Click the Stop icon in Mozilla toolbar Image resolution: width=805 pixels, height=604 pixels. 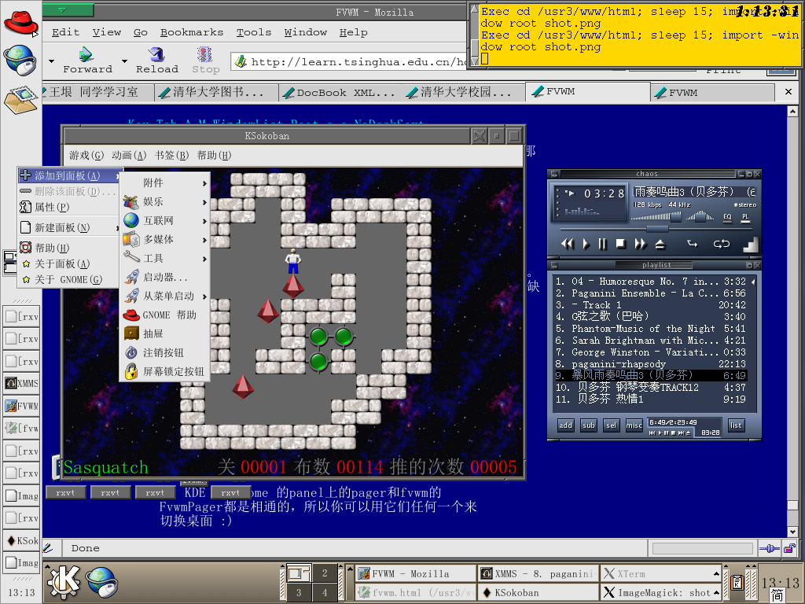pos(205,60)
